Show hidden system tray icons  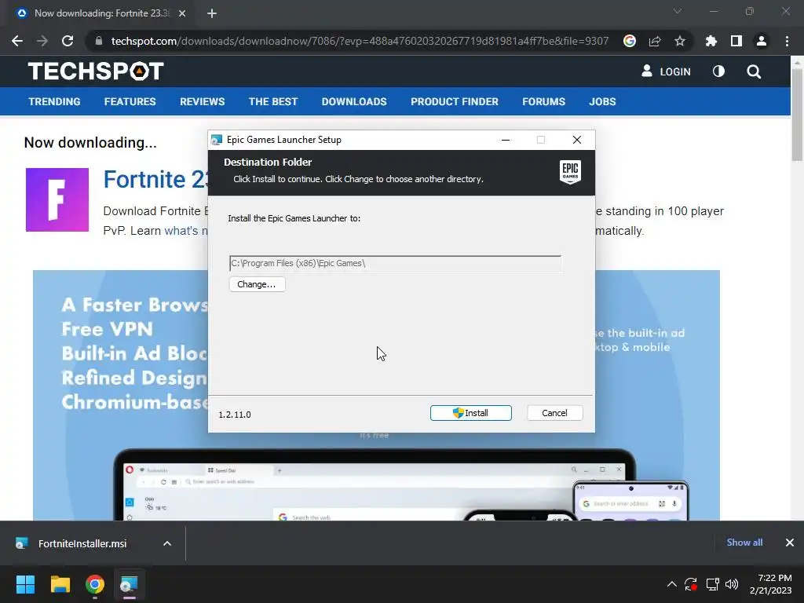click(672, 584)
